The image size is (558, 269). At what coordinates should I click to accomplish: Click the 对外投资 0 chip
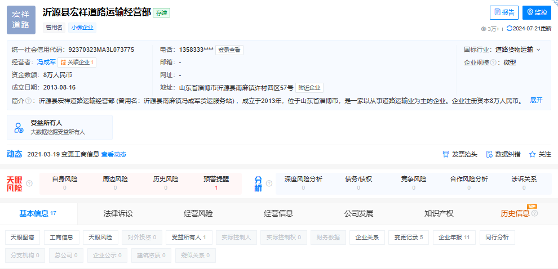141,237
